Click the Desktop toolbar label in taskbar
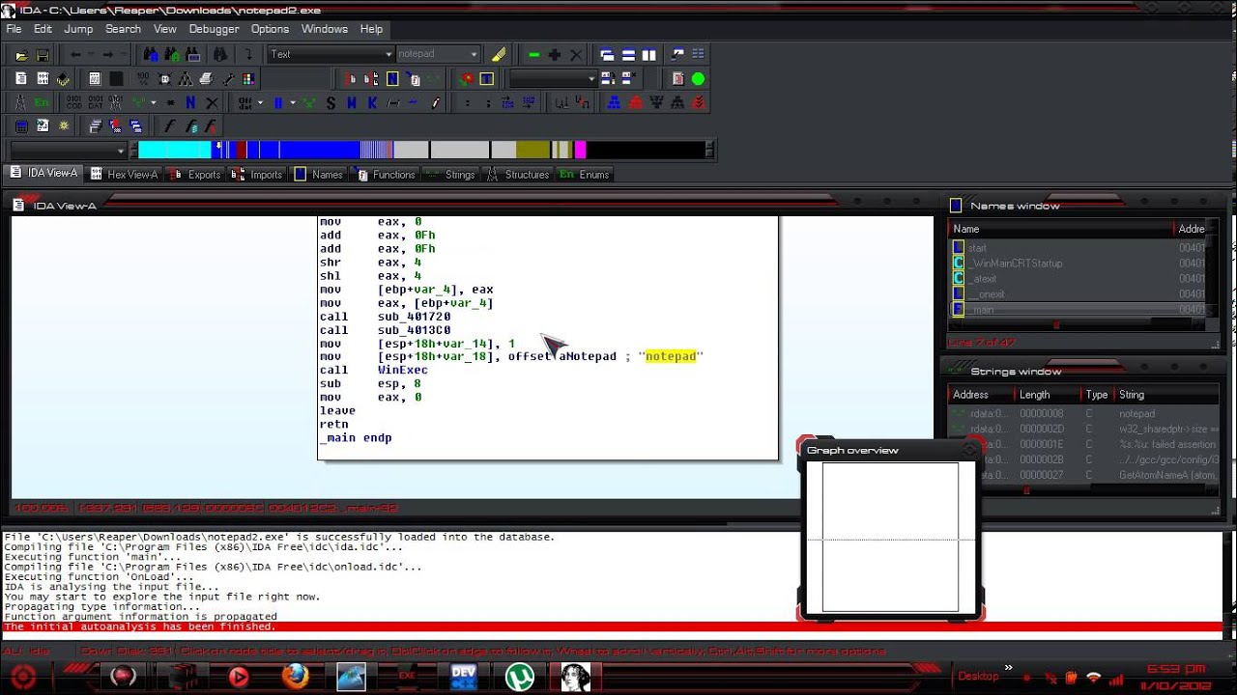Image resolution: width=1237 pixels, height=695 pixels. pos(978,676)
